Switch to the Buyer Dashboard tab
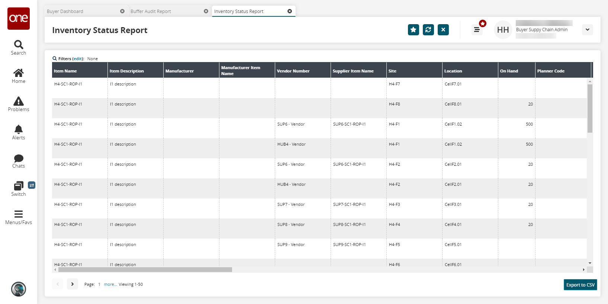Viewport: 608px width, 304px height. 65,12
